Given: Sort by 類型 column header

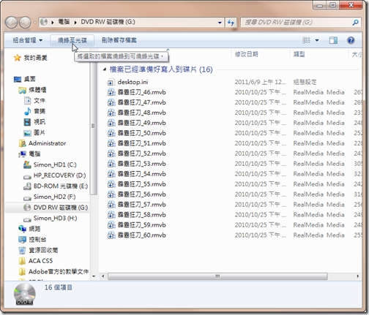Looking at the screenshot, I should (299, 54).
